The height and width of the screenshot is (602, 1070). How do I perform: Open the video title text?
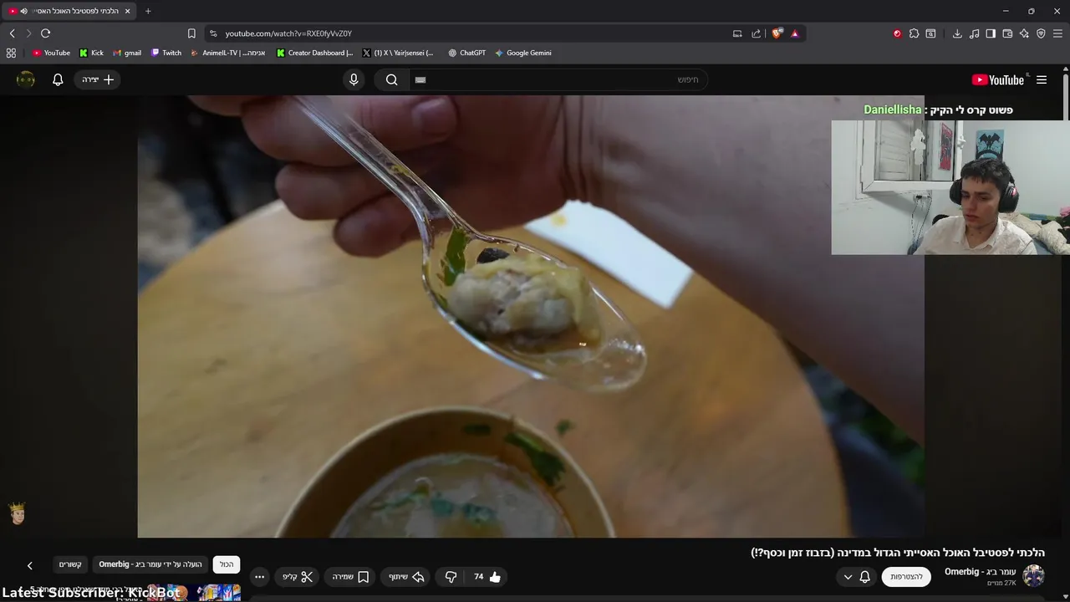click(898, 553)
